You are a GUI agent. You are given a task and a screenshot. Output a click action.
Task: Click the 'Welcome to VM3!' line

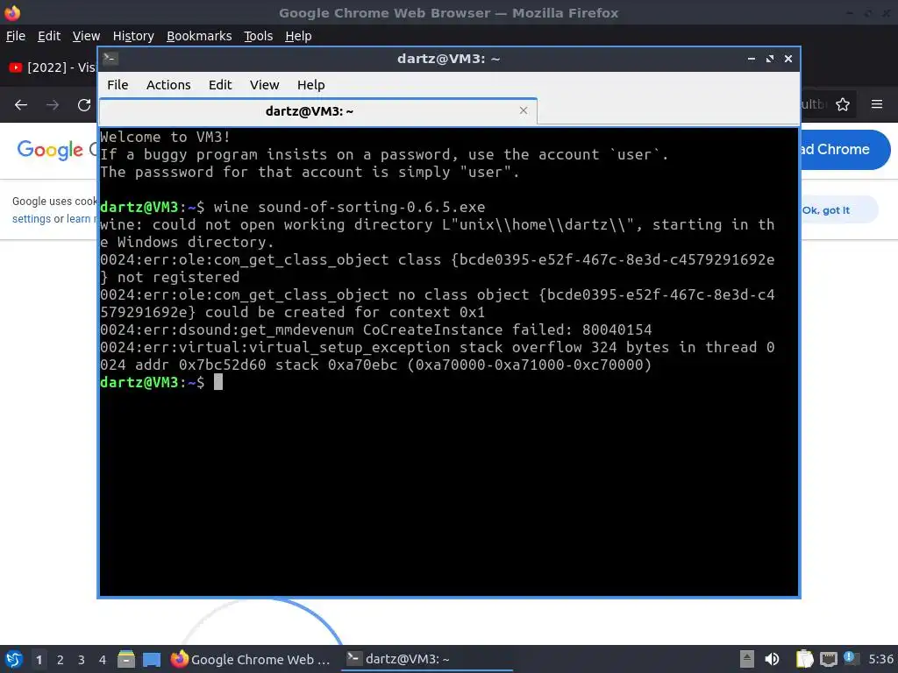tap(165, 138)
